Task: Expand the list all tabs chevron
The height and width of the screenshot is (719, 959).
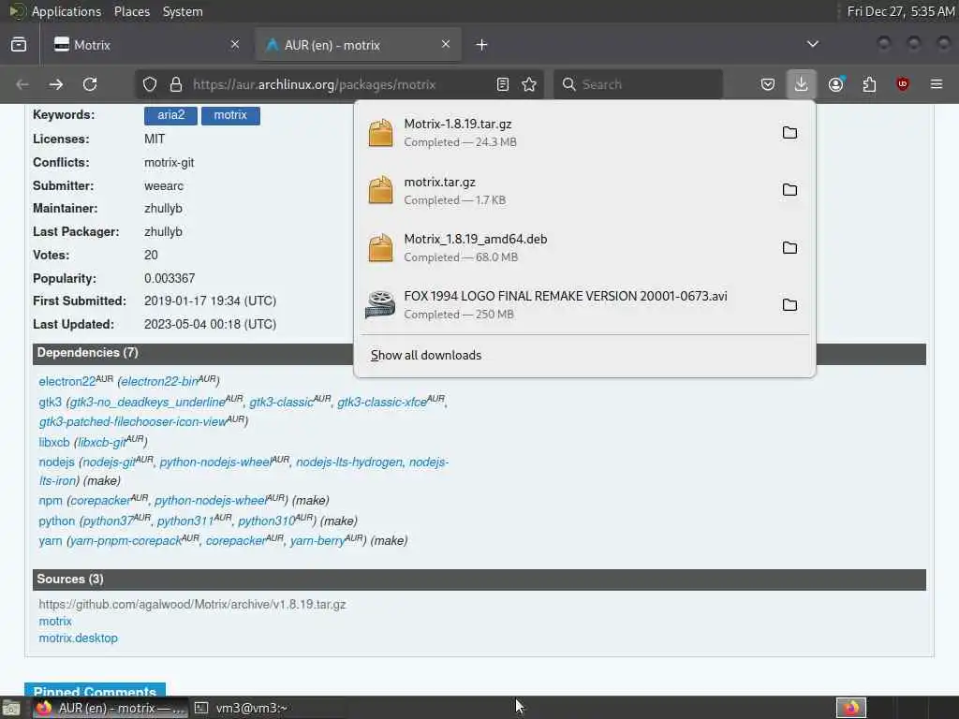Action: tap(813, 44)
